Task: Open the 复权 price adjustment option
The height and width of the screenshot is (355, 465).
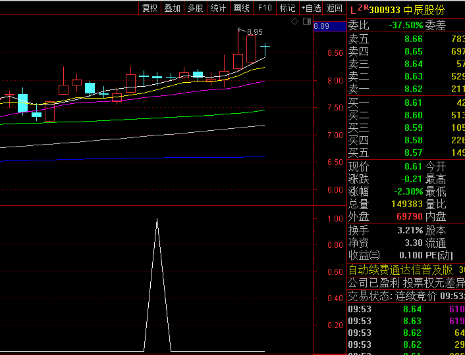Action: tap(150, 8)
